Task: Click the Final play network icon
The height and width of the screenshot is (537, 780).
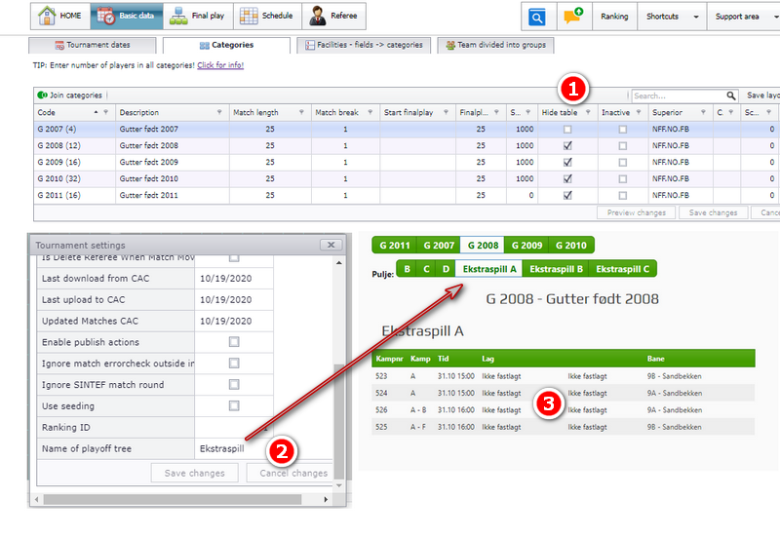Action: [178, 16]
